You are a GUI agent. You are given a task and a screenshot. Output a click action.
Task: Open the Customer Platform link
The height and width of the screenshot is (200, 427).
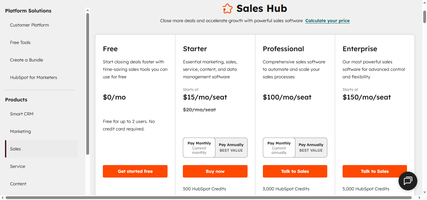coord(29,25)
